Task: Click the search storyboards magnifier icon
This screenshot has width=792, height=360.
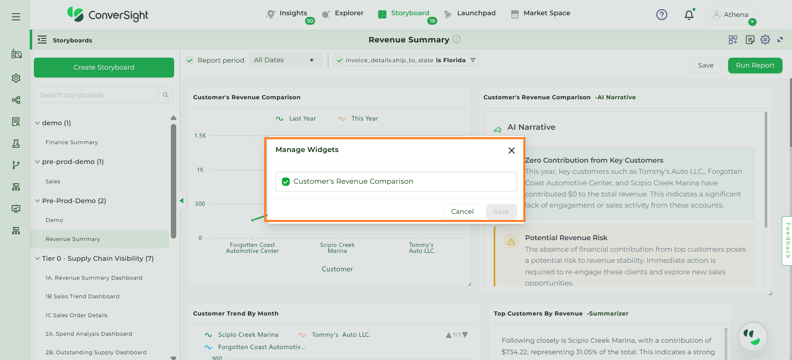Action: coord(166,95)
